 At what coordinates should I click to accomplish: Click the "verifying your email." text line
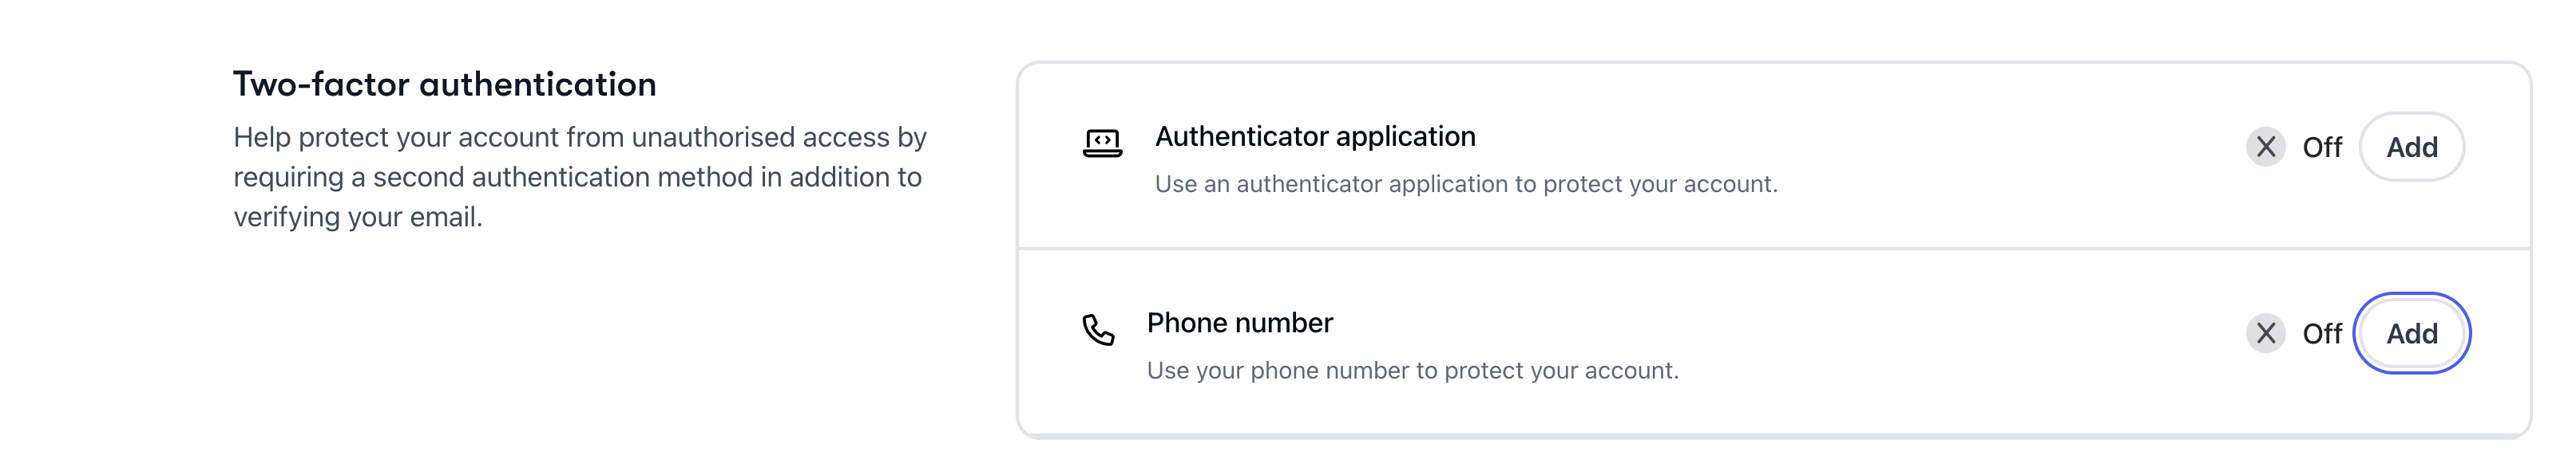(358, 217)
